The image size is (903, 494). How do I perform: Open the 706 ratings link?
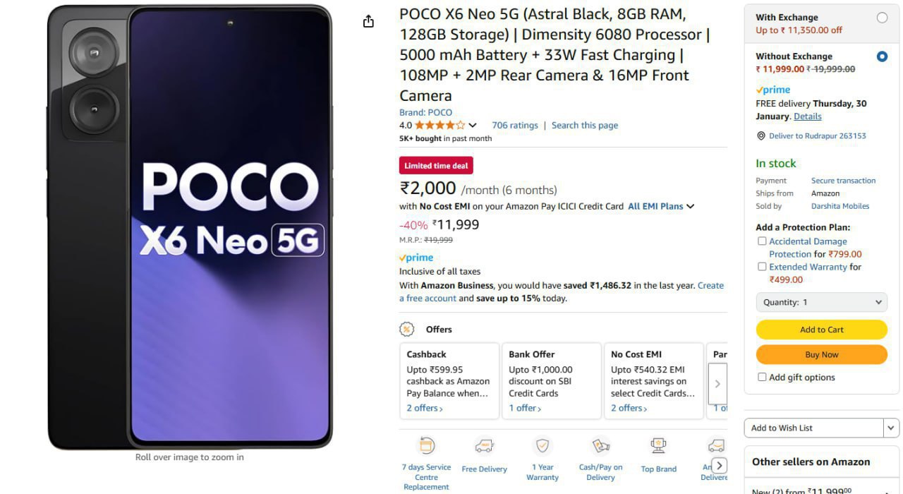[x=514, y=126]
